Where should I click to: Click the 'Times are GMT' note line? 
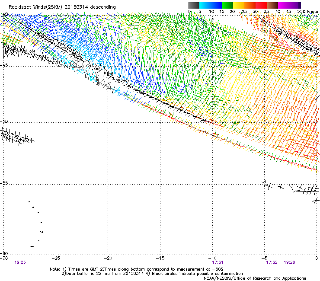click(x=136, y=269)
